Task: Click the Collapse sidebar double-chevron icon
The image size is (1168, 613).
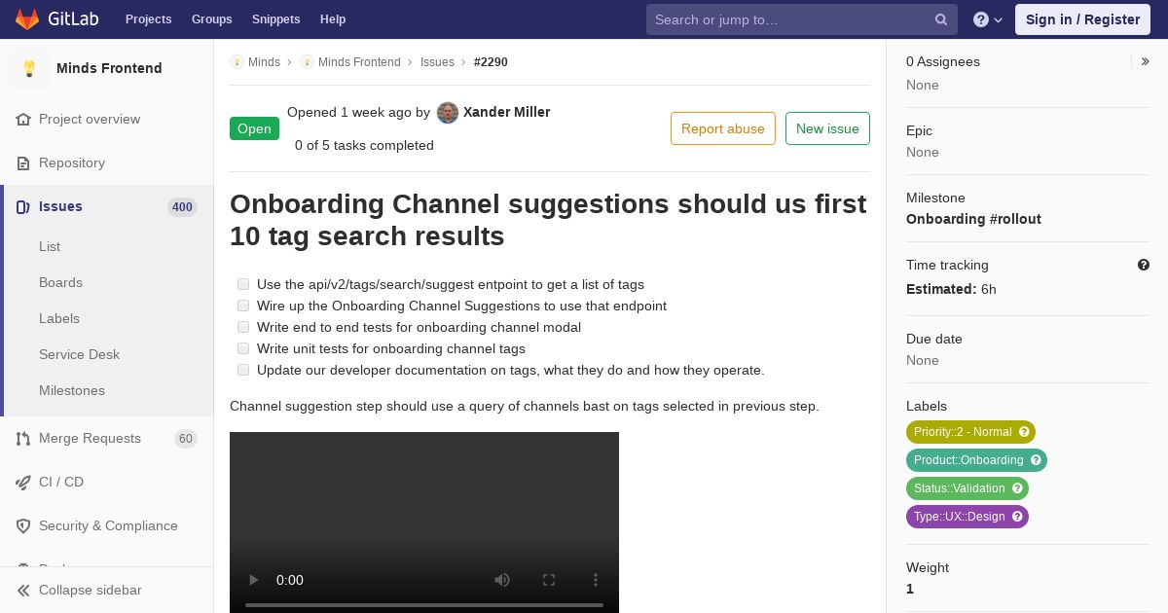Action: [23, 591]
